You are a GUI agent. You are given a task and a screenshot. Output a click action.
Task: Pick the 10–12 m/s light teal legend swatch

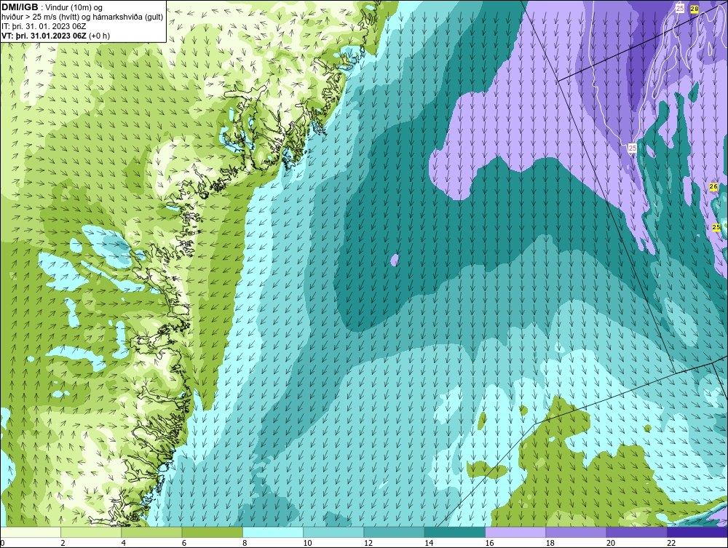coord(333,532)
